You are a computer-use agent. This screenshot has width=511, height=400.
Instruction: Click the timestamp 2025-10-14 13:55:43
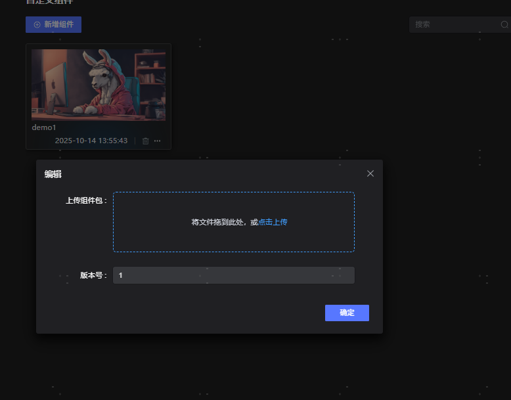pyautogui.click(x=91, y=141)
